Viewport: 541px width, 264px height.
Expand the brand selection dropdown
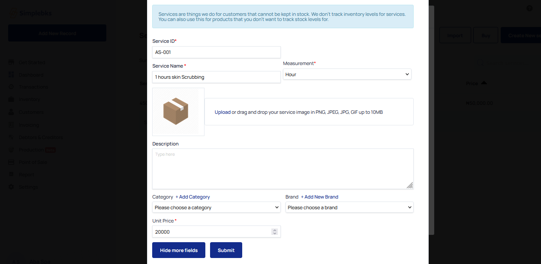tap(349, 208)
